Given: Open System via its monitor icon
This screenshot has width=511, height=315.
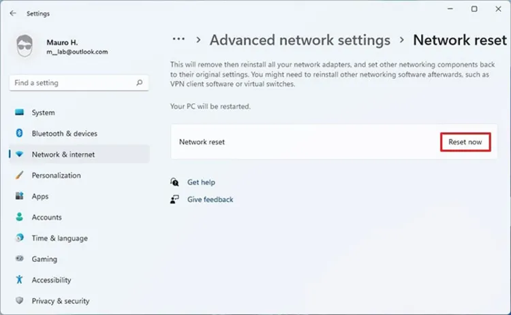Looking at the screenshot, I should pyautogui.click(x=19, y=112).
